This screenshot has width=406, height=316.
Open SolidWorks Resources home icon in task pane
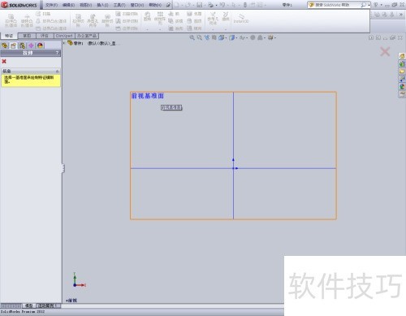click(402, 56)
